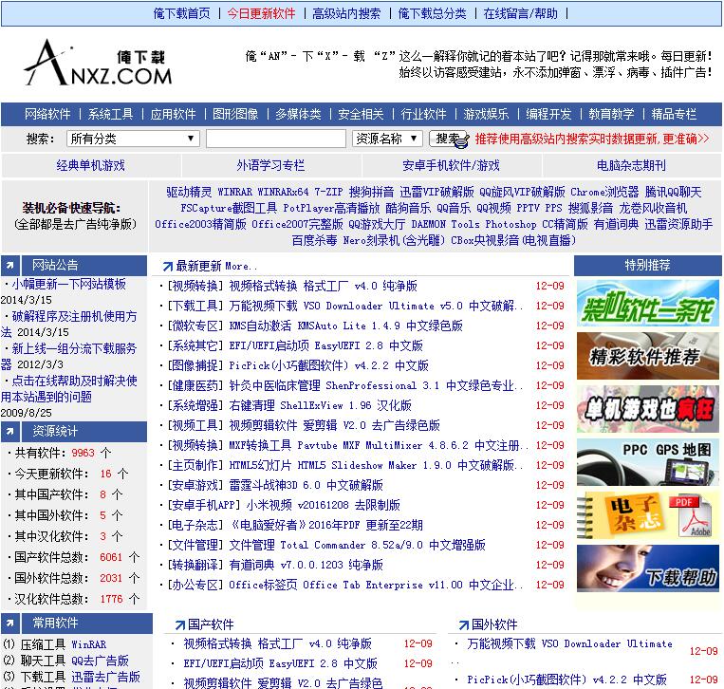Image resolution: width=724 pixels, height=689 pixels.
Task: Open the 经典单机游戏 tab
Action: coord(90,165)
